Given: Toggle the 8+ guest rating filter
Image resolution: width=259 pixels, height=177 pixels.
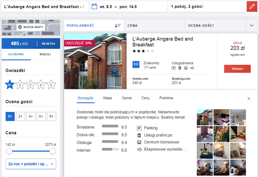Looking at the screenshot, I should point(51,116).
